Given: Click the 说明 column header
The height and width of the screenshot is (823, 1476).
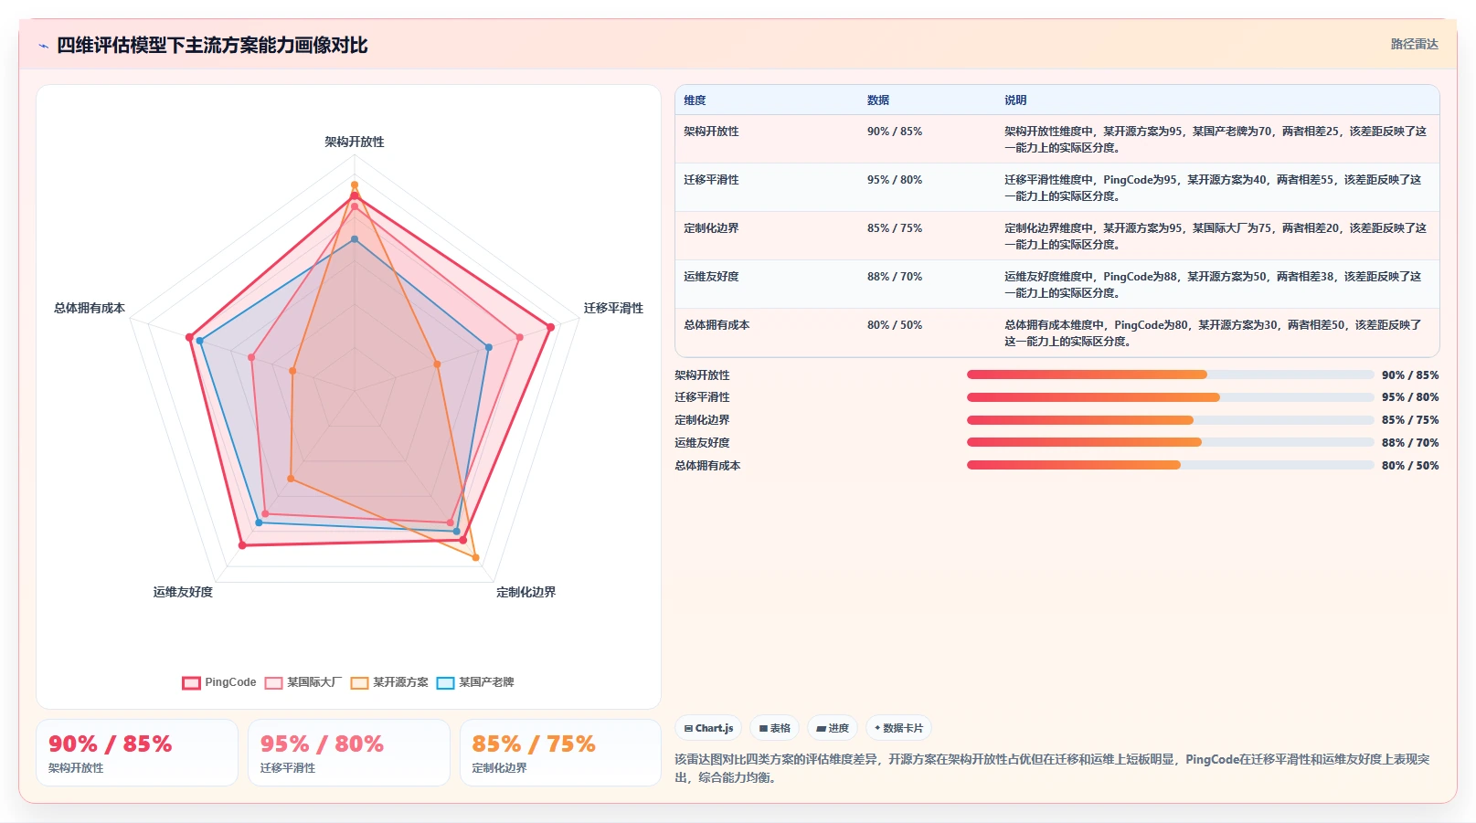Looking at the screenshot, I should (x=1015, y=100).
